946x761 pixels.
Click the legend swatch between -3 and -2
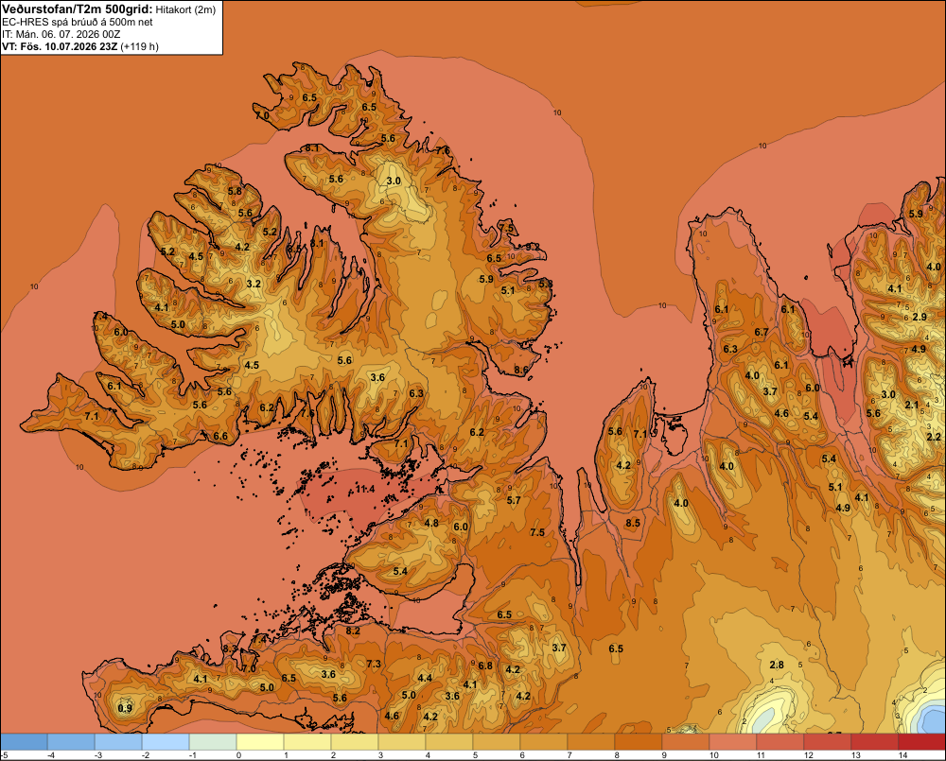[x=118, y=742]
